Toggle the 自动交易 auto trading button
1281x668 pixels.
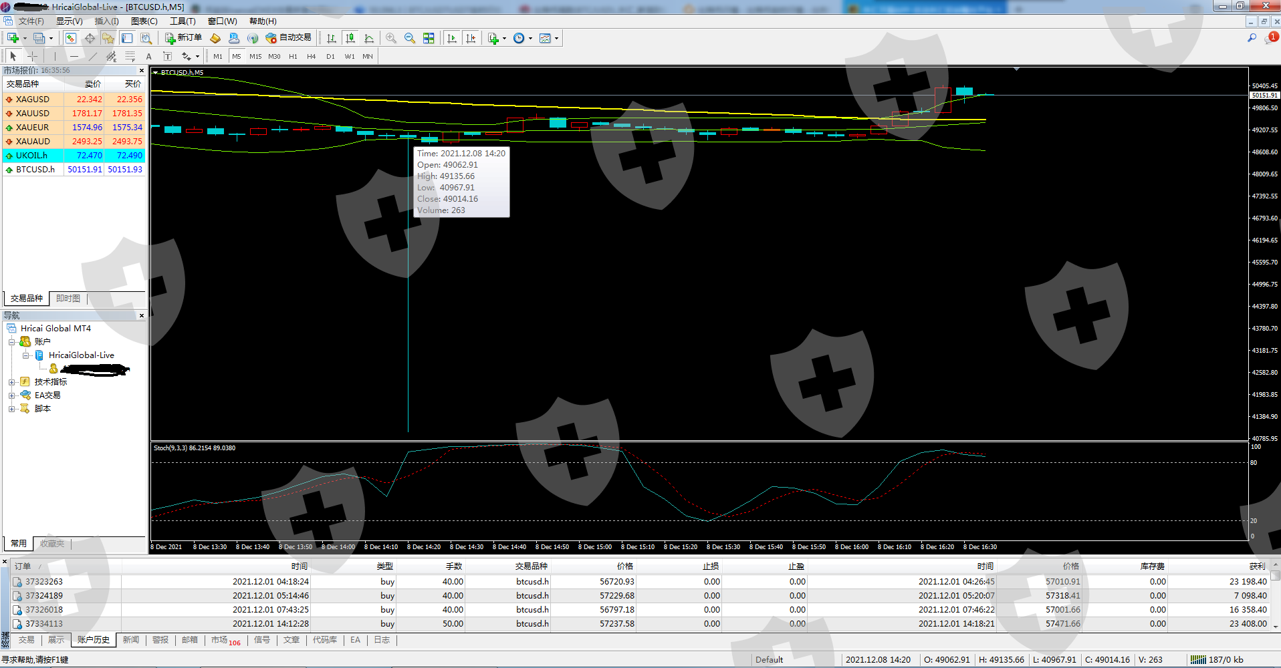(x=289, y=38)
